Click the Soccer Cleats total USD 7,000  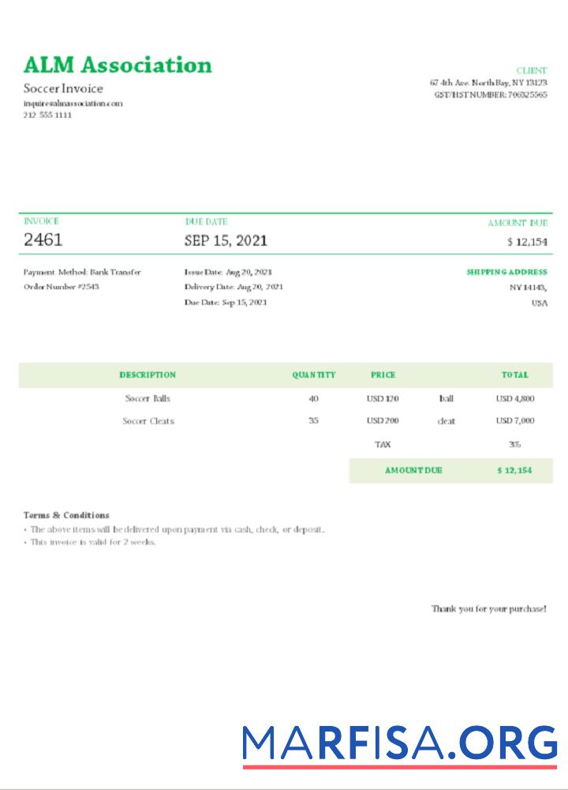point(515,421)
